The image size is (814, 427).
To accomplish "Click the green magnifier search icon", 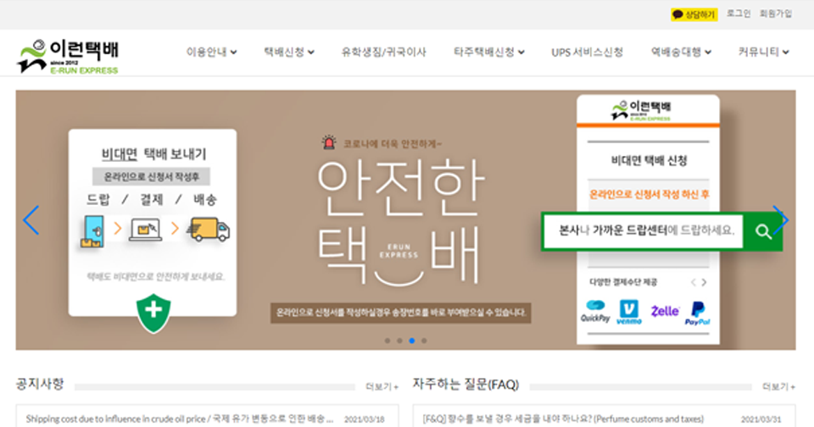I will (763, 230).
